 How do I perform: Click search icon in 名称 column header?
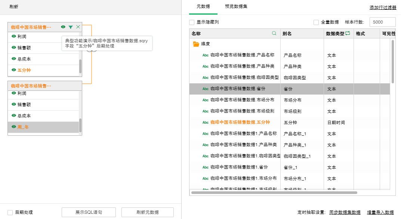click(274, 33)
